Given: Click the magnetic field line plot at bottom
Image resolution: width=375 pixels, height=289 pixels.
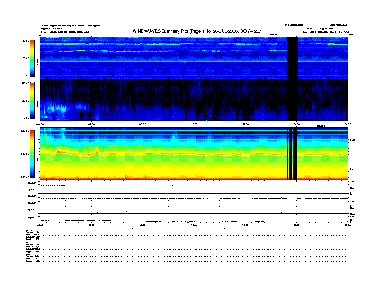Looking at the screenshot, I should point(194,219).
